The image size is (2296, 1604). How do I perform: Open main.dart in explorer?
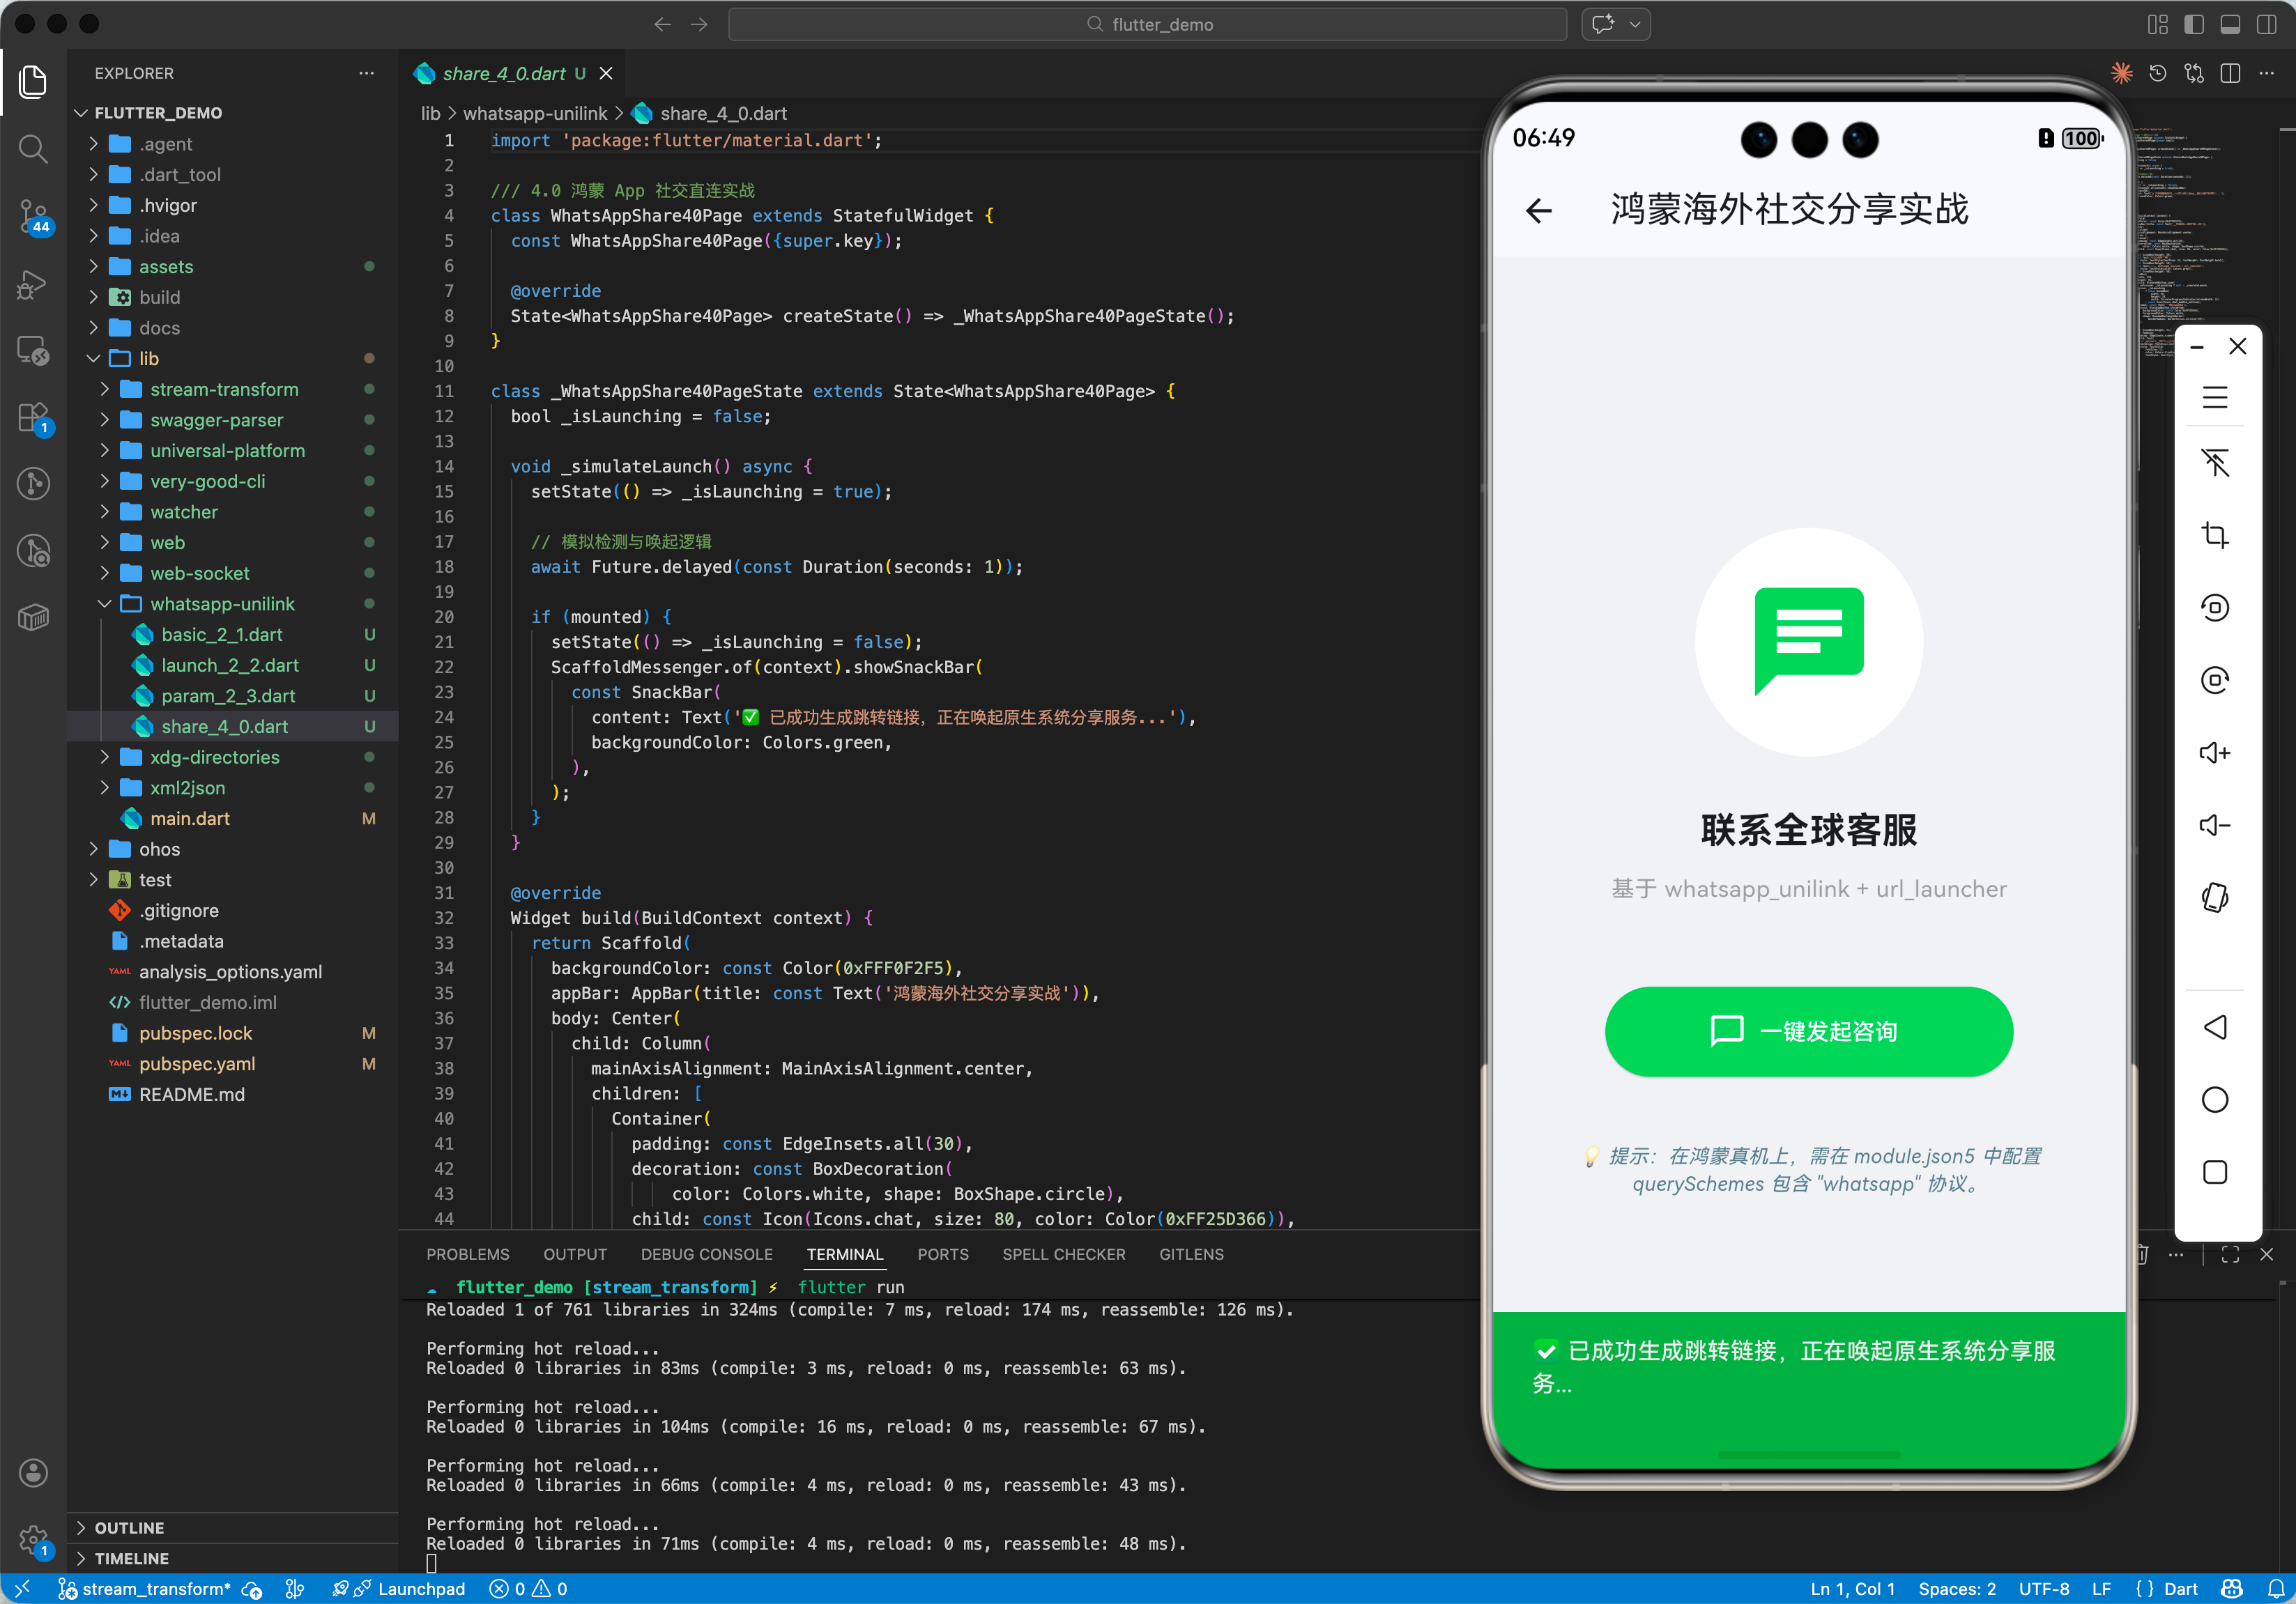click(x=189, y=819)
